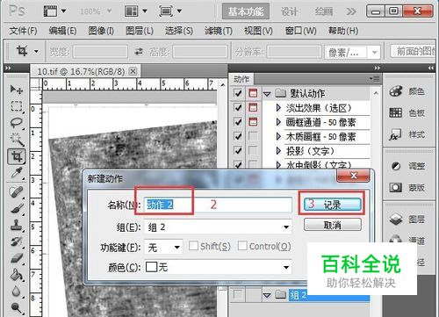Open the 图像(I) menu
The height and width of the screenshot is (317, 439).
tap(101, 31)
